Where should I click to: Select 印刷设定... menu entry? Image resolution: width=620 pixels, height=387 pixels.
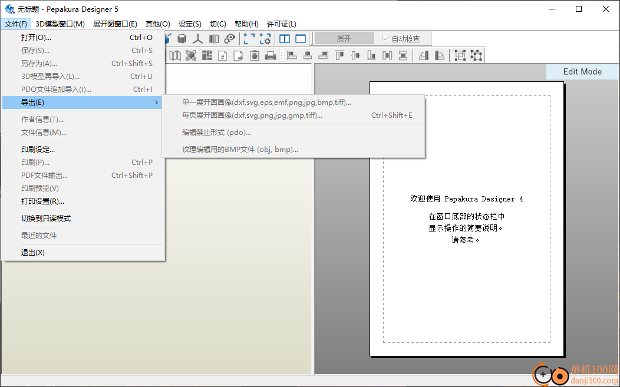pyautogui.click(x=83, y=150)
